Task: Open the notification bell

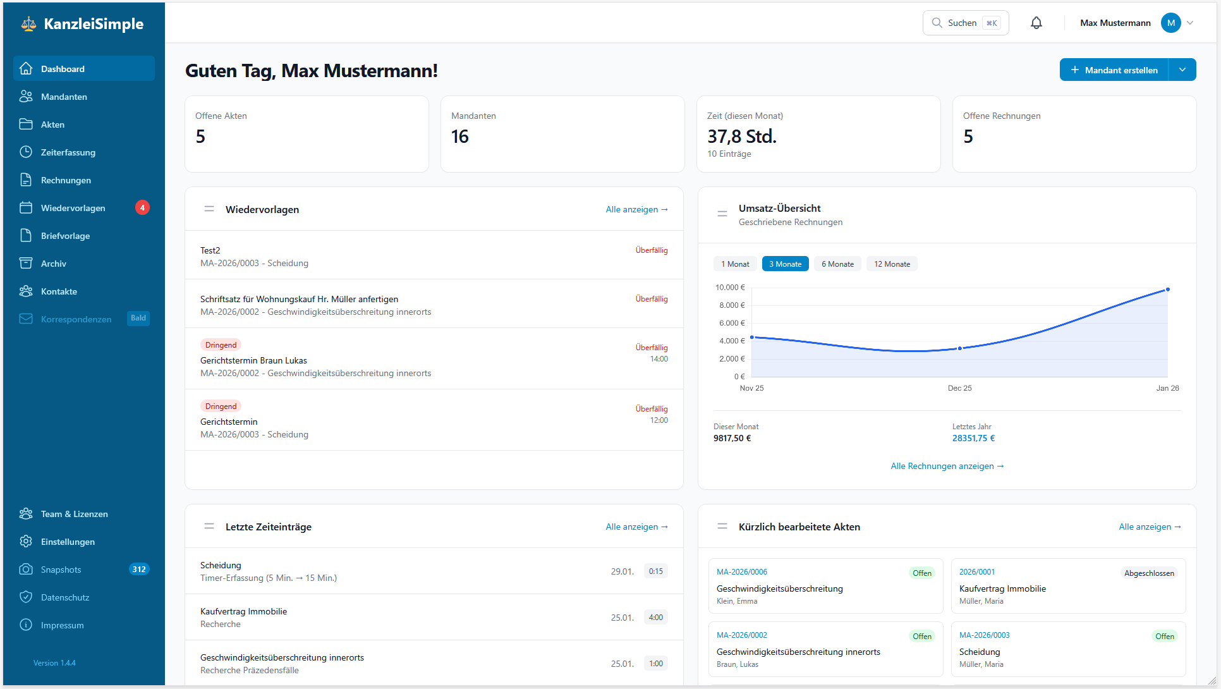Action: [x=1036, y=23]
